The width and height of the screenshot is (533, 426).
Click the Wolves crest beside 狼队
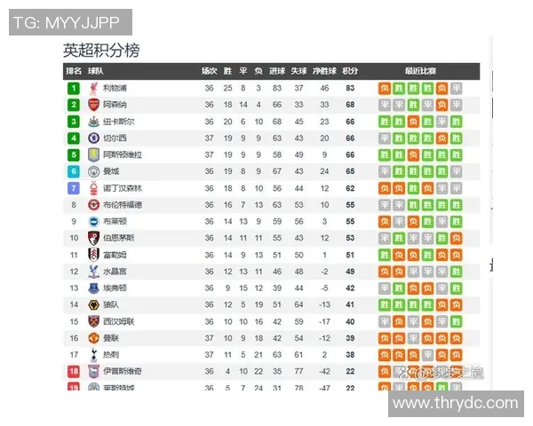point(93,304)
